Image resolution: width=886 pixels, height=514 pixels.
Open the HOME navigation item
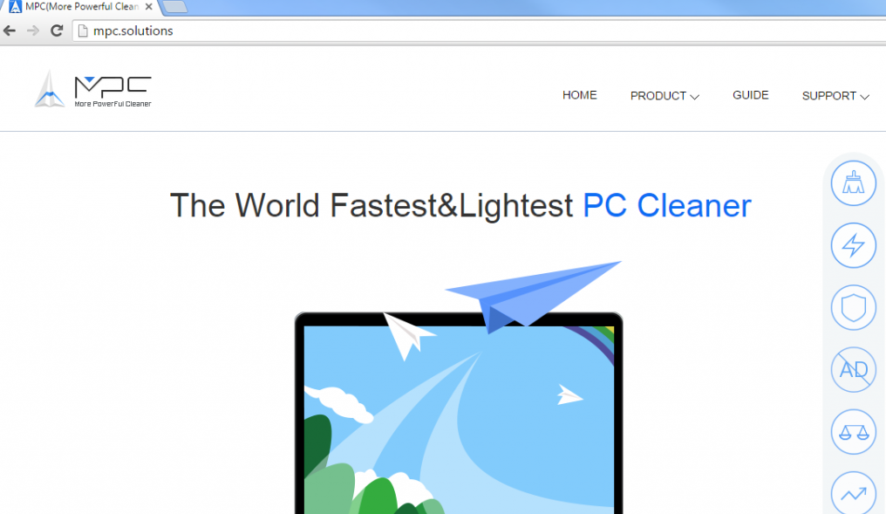click(x=579, y=95)
